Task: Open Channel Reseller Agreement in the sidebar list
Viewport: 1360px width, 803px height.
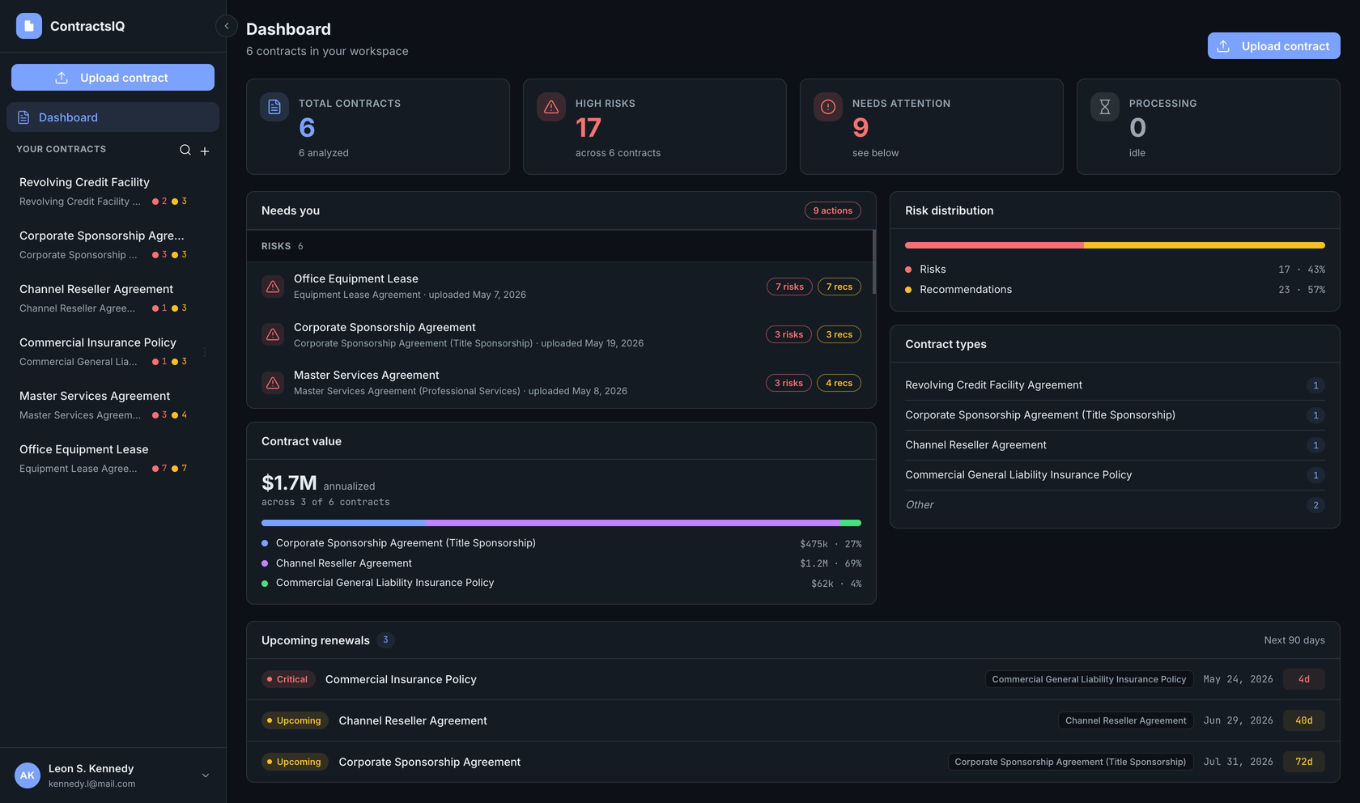Action: (x=113, y=299)
